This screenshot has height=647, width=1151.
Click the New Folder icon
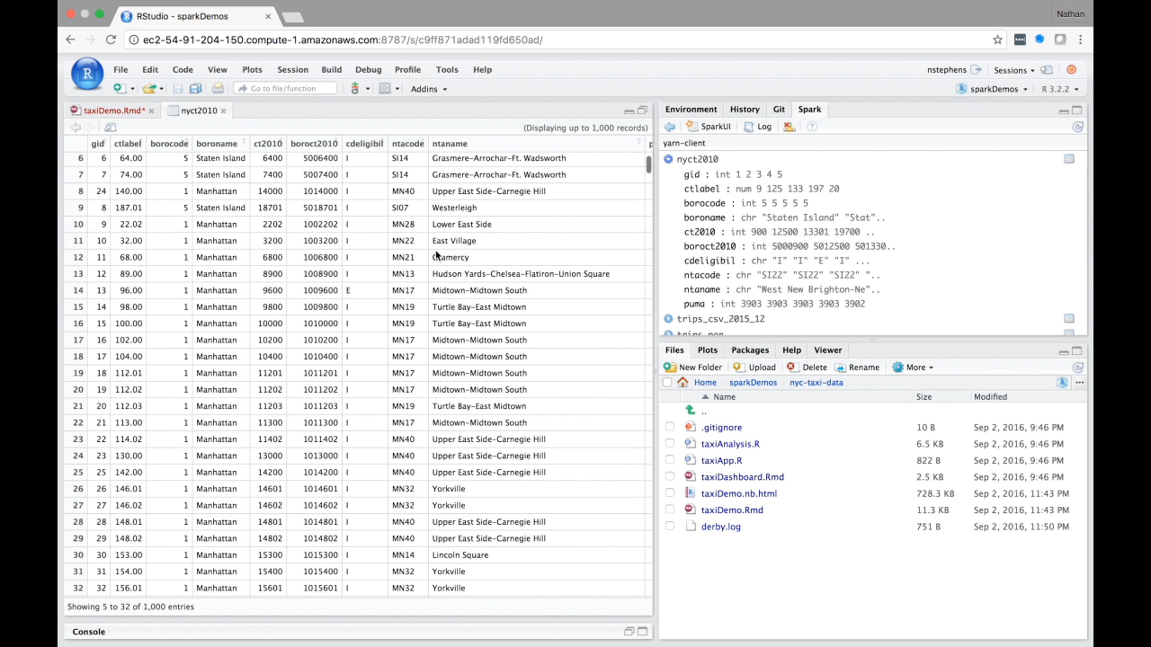point(669,367)
